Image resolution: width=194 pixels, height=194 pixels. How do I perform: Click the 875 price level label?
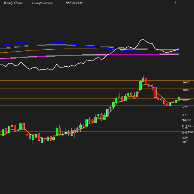point(185,107)
